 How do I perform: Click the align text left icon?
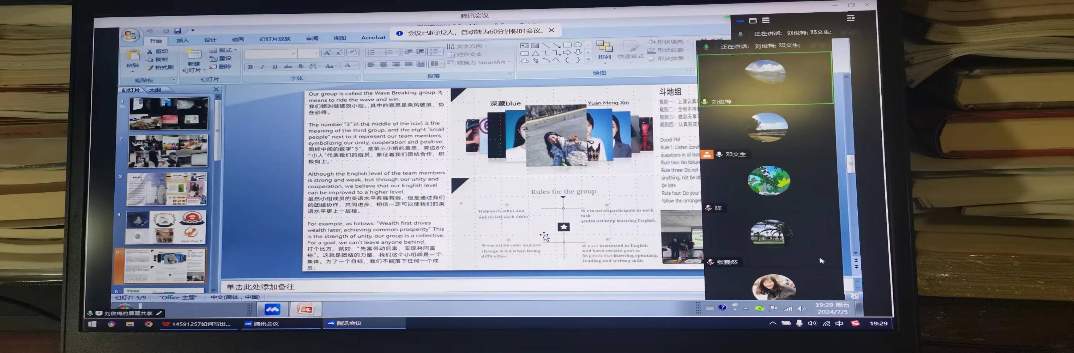[x=371, y=64]
